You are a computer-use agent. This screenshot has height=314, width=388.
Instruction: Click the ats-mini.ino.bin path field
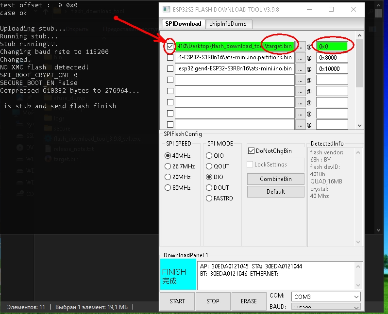235,68
